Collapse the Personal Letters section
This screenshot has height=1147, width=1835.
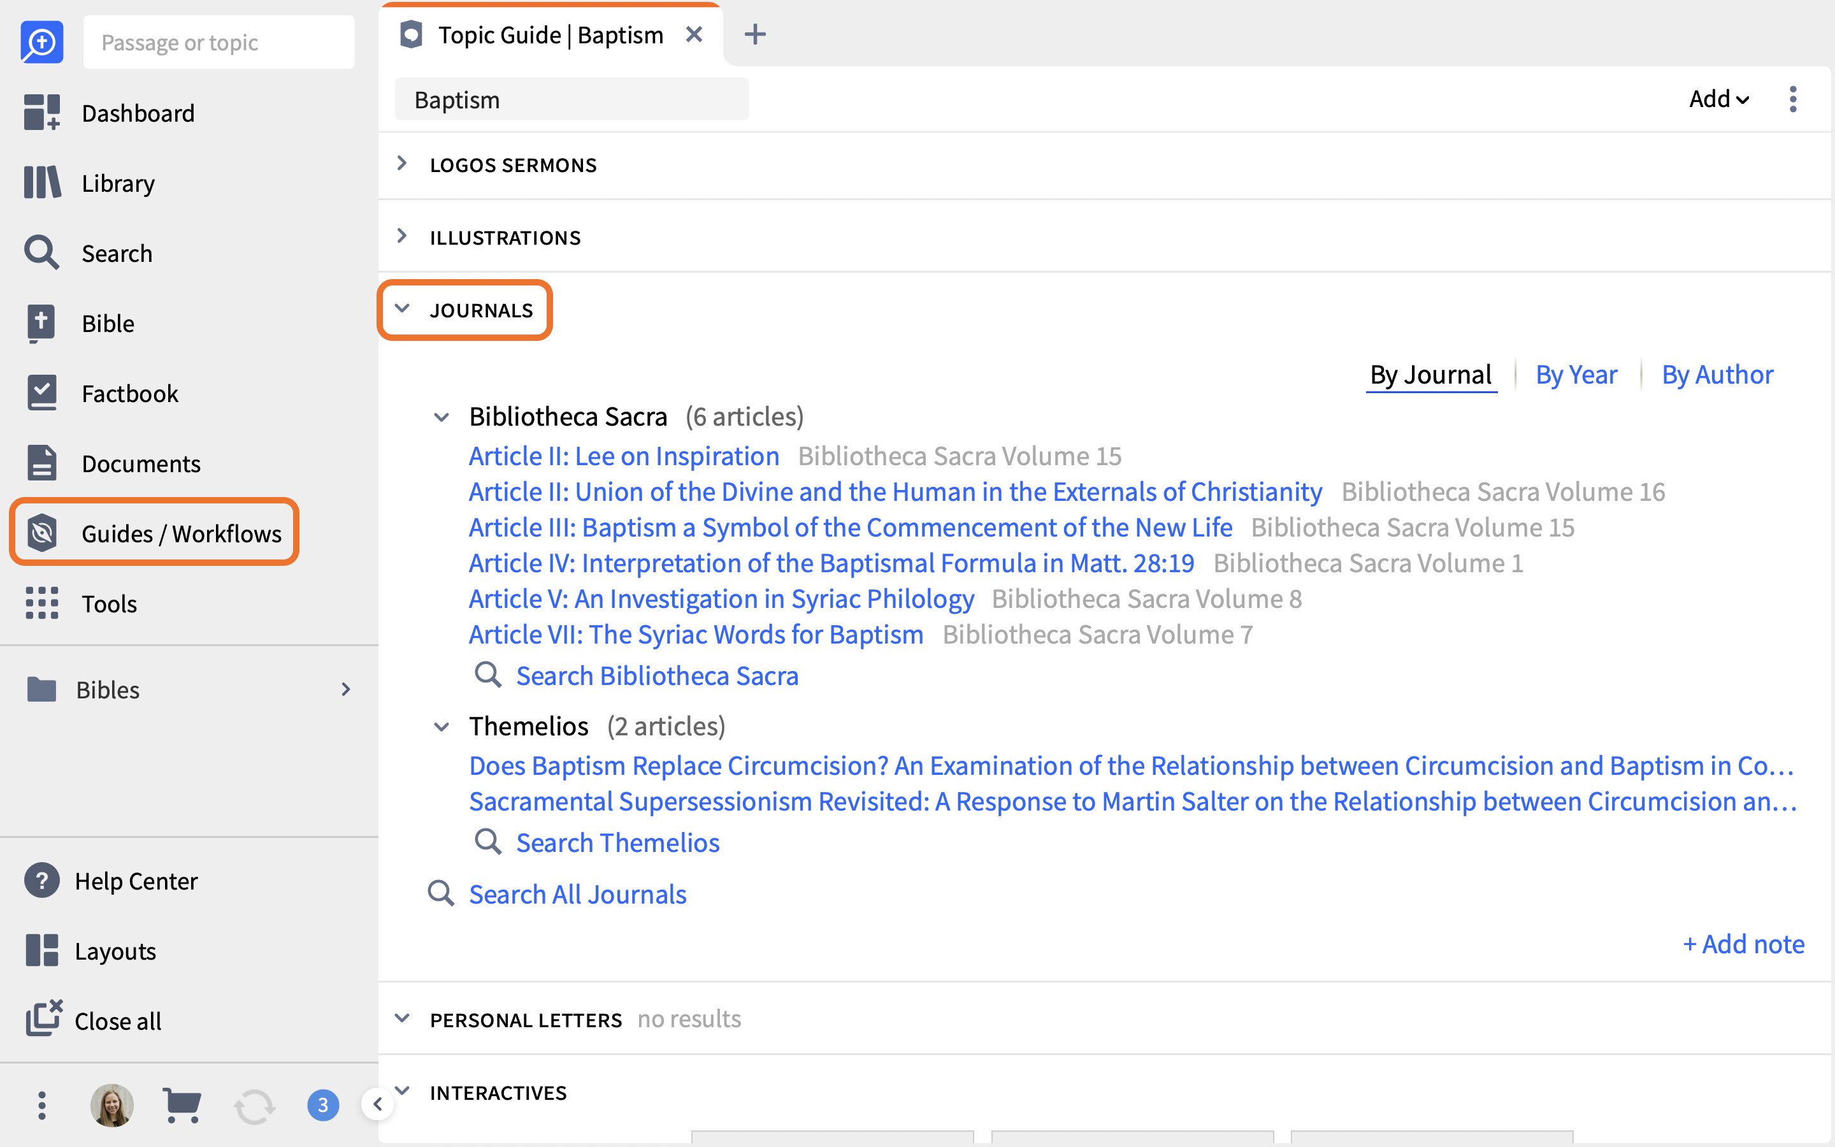[402, 1018]
